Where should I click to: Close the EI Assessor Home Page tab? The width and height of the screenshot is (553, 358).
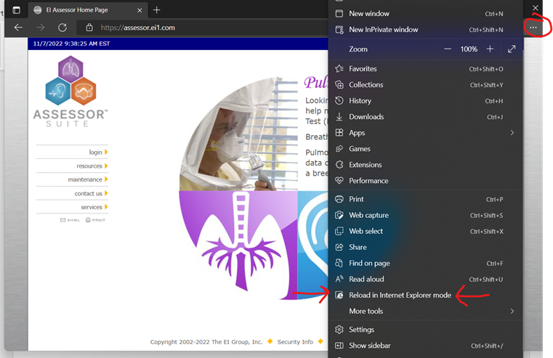point(140,10)
